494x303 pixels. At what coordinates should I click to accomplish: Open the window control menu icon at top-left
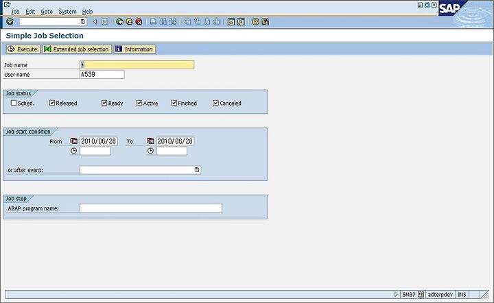point(8,4)
